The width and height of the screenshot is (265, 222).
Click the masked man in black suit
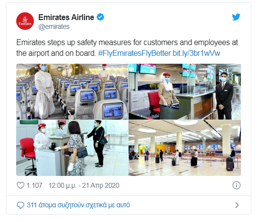click(x=224, y=96)
